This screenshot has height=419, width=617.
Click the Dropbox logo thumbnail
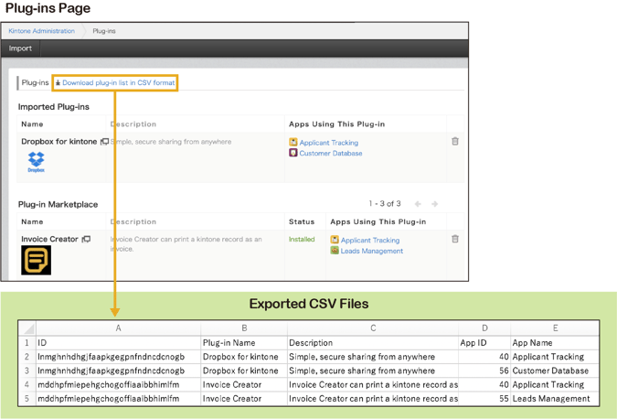[x=37, y=162]
